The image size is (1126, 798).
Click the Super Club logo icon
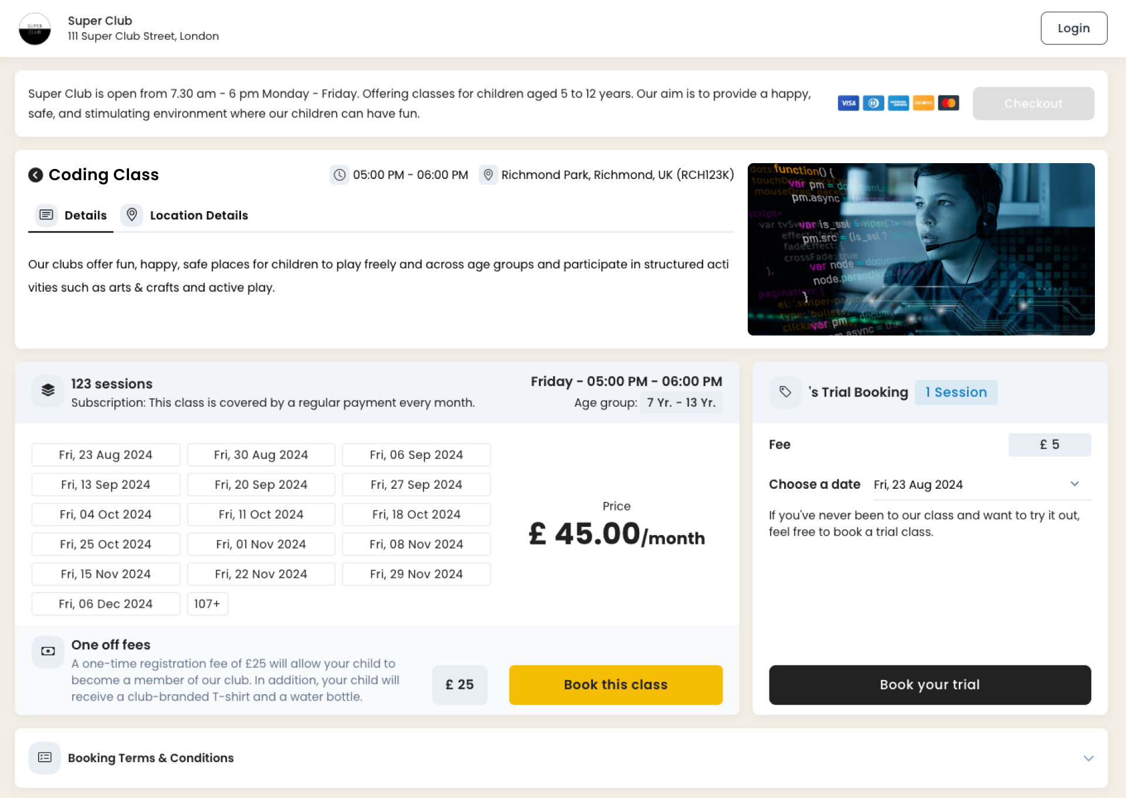pyautogui.click(x=35, y=28)
